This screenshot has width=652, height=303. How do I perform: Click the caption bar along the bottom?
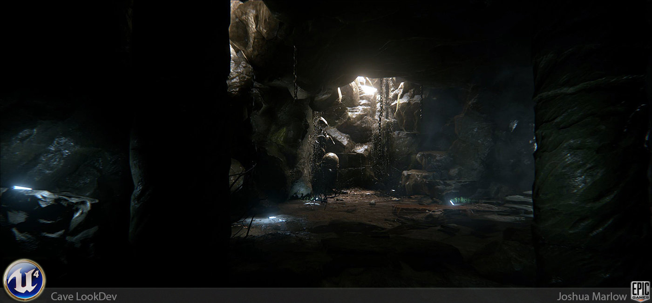(326, 297)
